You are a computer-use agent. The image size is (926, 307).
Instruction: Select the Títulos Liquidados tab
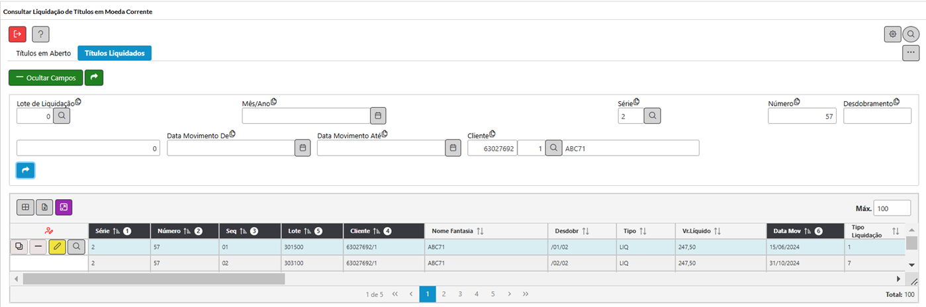[115, 53]
